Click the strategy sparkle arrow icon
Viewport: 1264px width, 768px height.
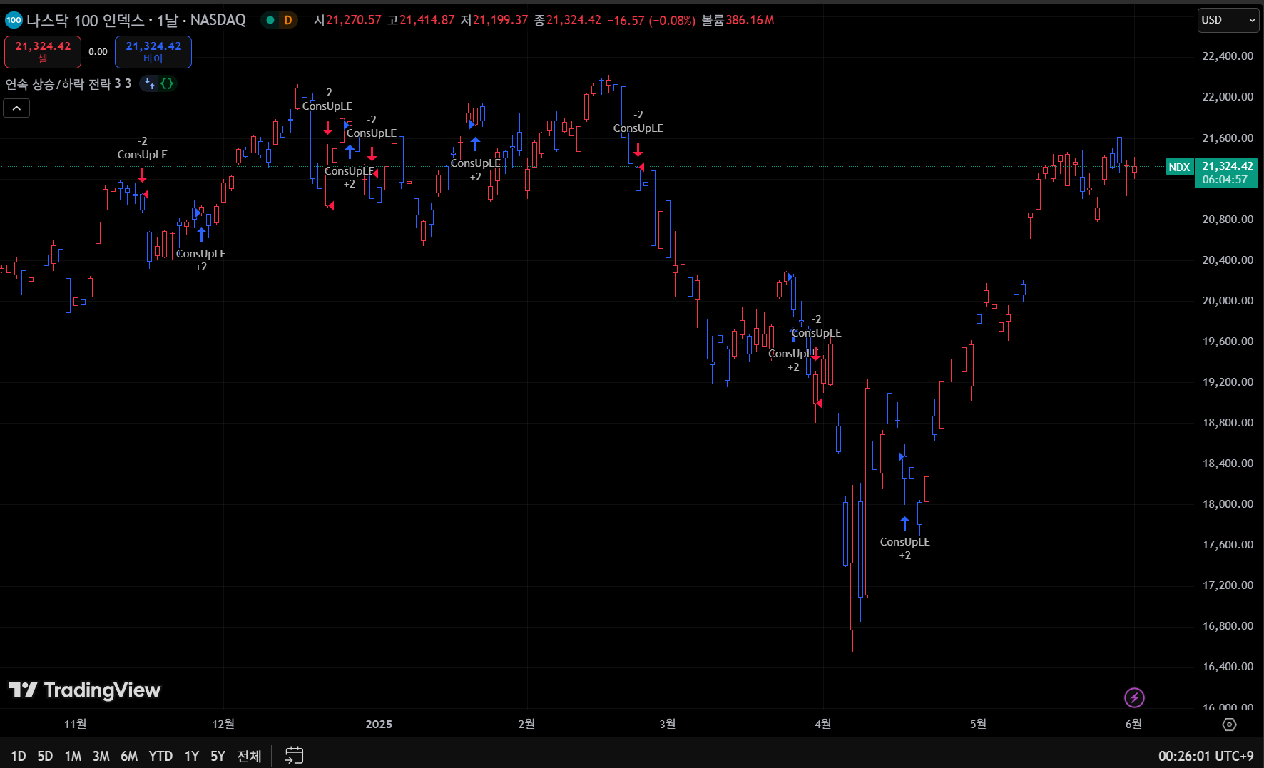[150, 83]
